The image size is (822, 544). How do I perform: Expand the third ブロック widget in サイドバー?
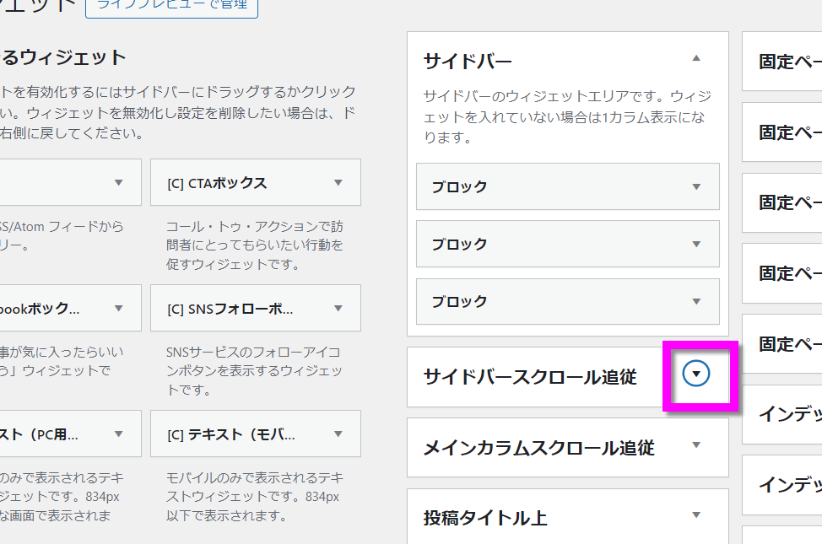696,301
